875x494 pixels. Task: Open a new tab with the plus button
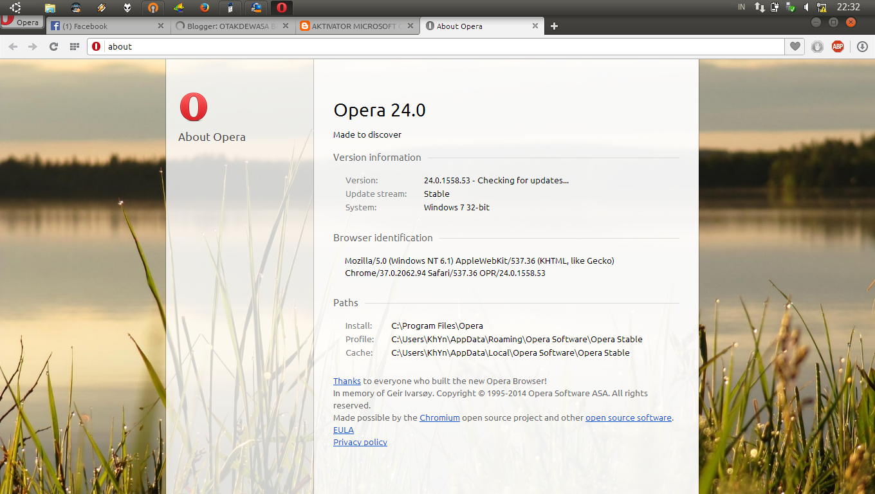pyautogui.click(x=555, y=26)
